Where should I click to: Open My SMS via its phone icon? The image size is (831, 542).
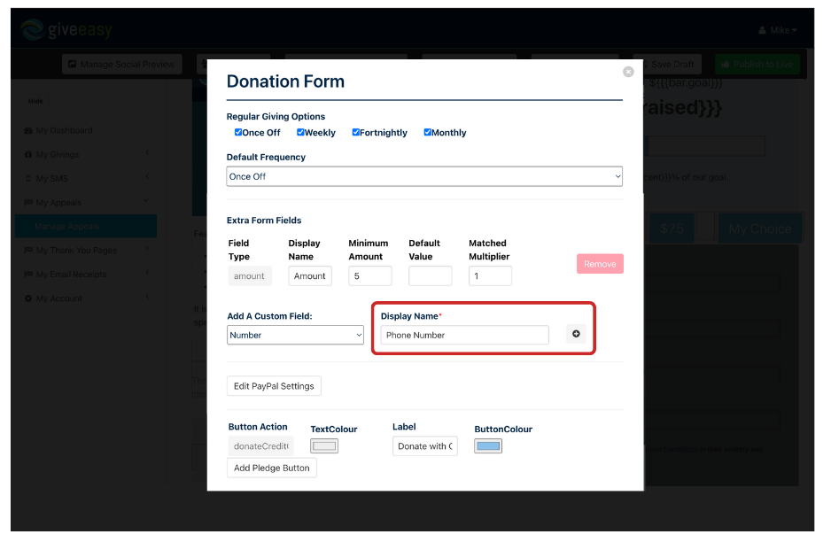pyautogui.click(x=28, y=178)
